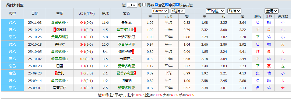Click the 桑普多利亚 away link on 25-09-28
The width and height of the screenshot is (292, 99).
click(x=126, y=66)
